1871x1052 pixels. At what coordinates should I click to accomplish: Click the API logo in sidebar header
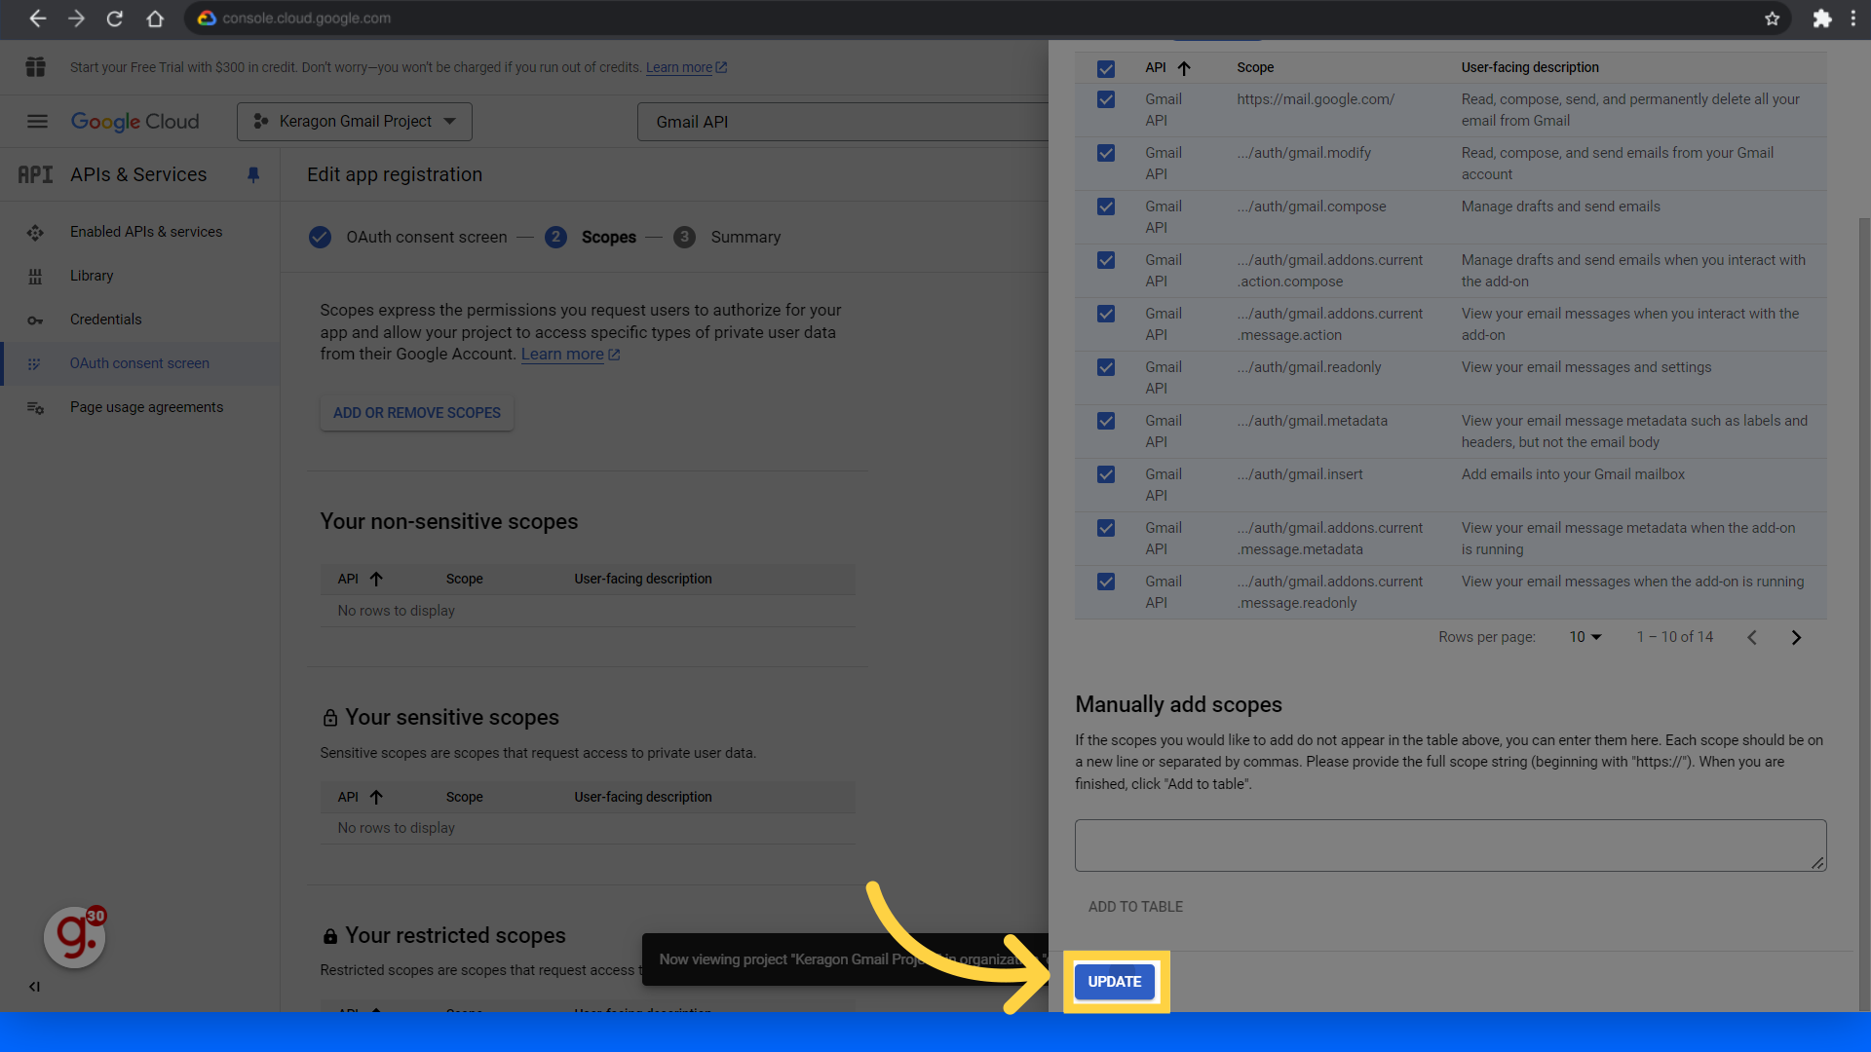click(35, 175)
